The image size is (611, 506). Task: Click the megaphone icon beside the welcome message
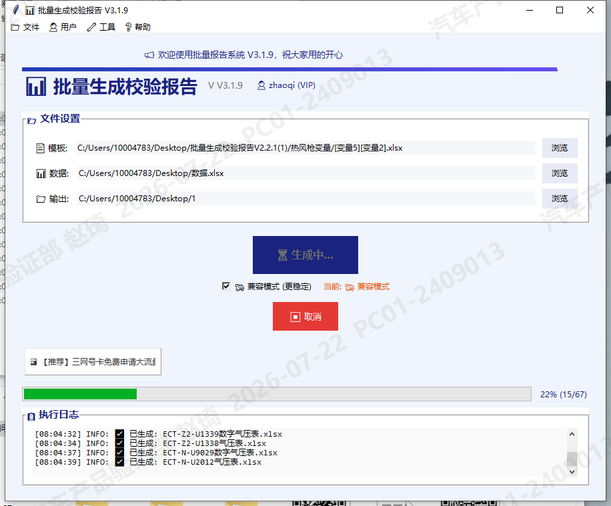149,55
